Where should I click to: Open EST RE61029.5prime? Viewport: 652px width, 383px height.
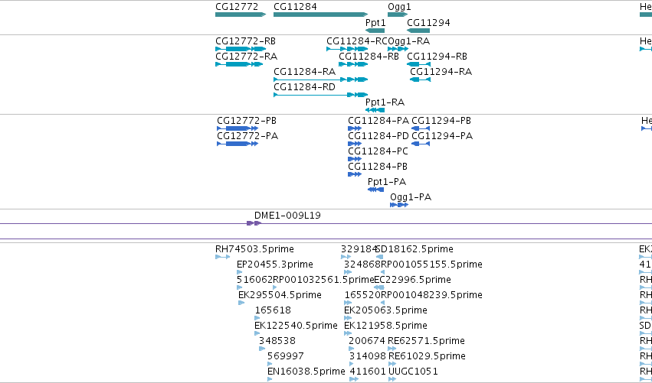[x=427, y=356]
